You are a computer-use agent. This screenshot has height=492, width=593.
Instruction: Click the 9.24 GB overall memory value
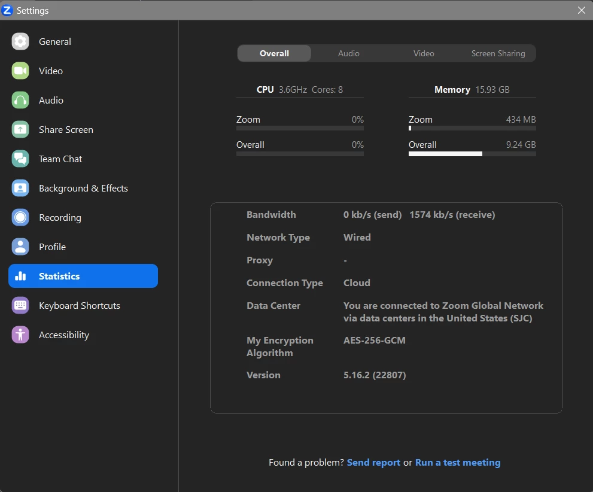(x=521, y=144)
